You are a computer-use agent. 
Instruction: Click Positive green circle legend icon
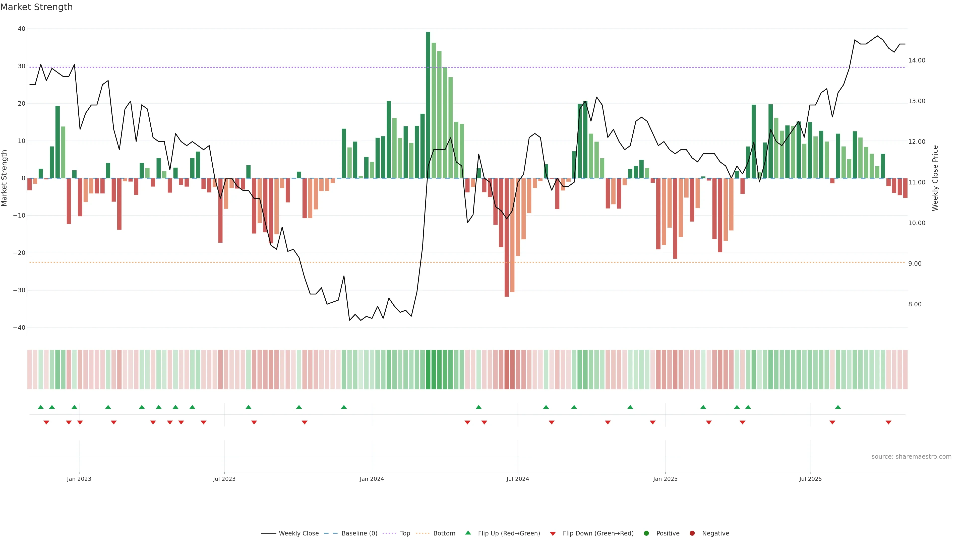(x=646, y=533)
